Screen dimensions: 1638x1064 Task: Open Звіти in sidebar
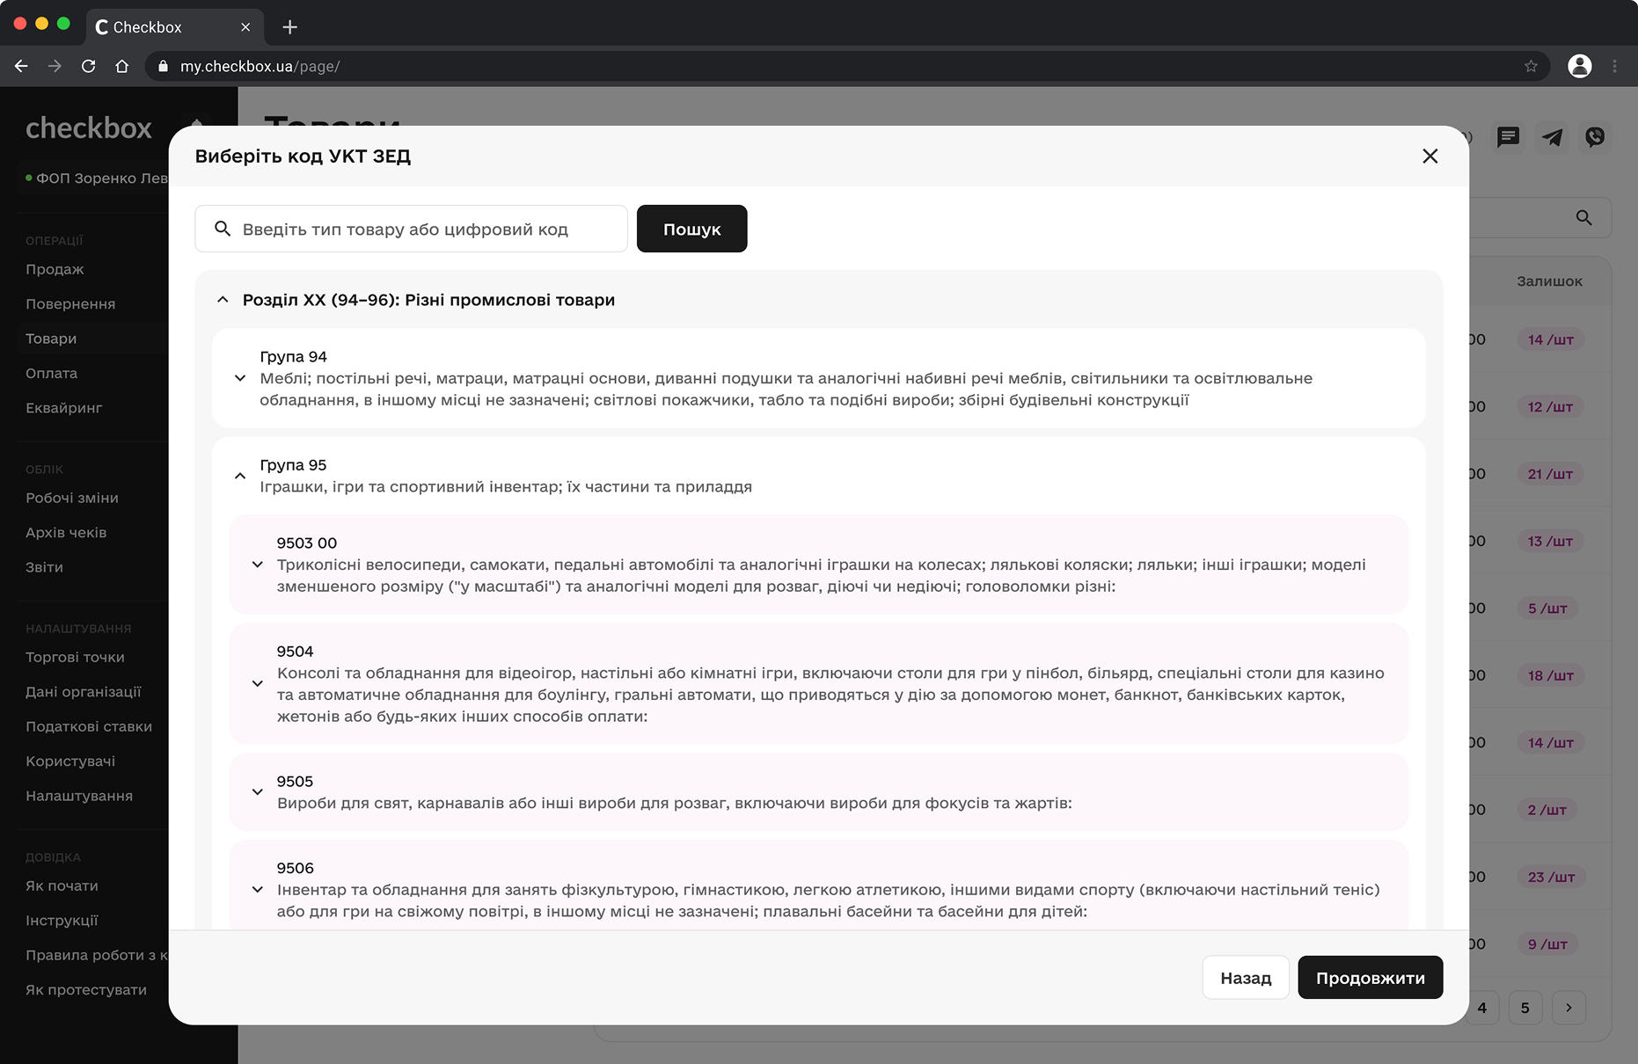(44, 567)
